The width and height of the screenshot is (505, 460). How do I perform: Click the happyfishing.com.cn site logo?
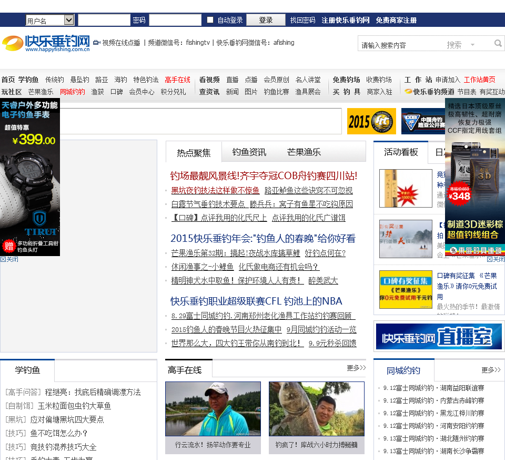pyautogui.click(x=46, y=43)
